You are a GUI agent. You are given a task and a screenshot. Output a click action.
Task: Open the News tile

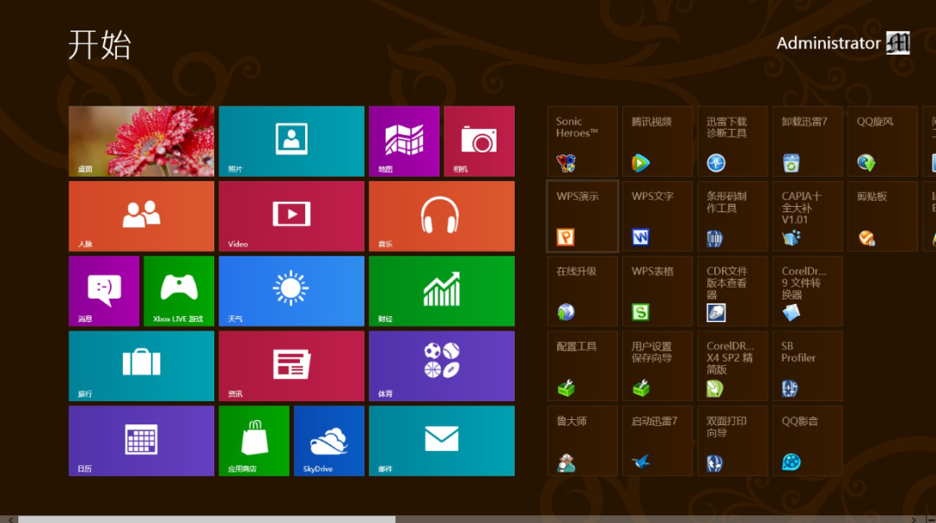tap(291, 366)
